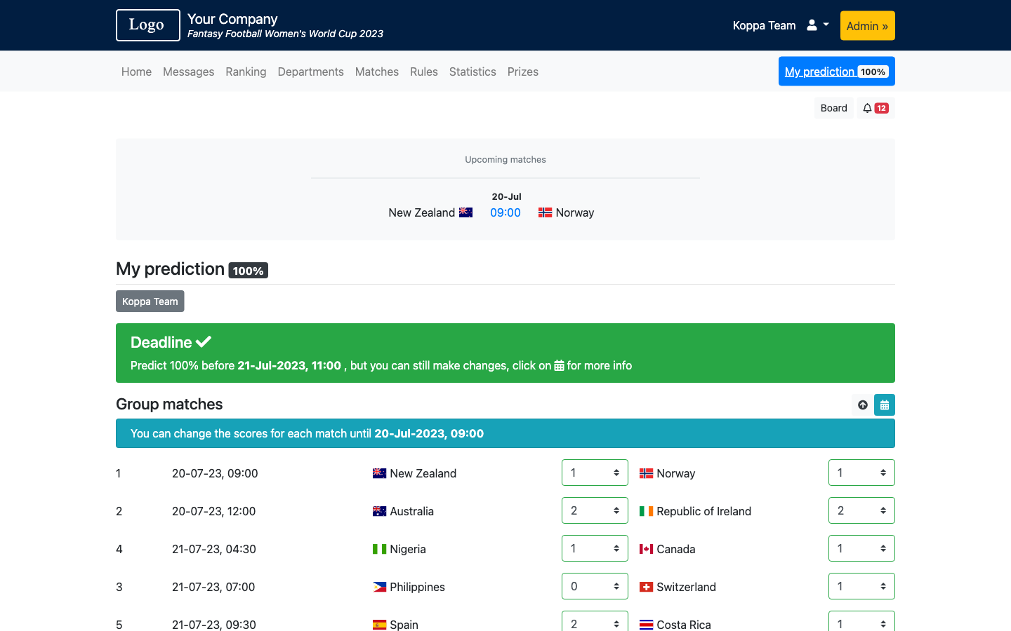Open notifications via the bell icon
The width and height of the screenshot is (1011, 631).
[x=868, y=107]
